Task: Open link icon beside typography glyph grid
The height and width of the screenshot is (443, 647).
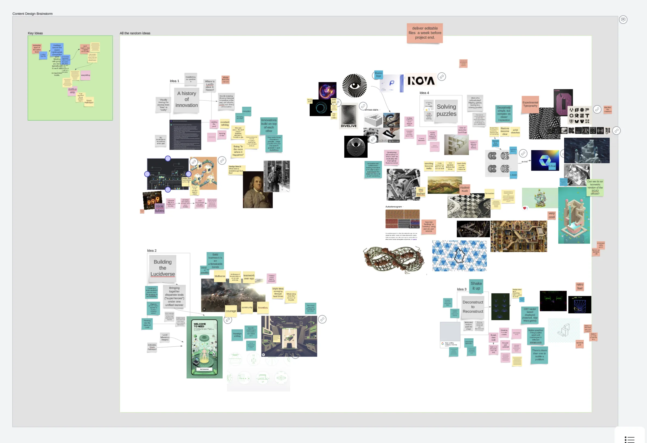Action: [x=597, y=110]
